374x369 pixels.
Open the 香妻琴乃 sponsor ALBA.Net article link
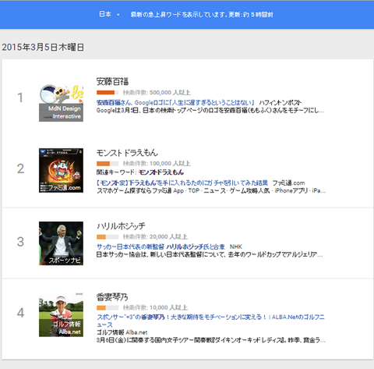[x=210, y=321]
